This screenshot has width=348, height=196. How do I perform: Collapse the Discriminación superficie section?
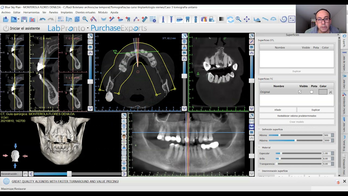tap(259, 171)
